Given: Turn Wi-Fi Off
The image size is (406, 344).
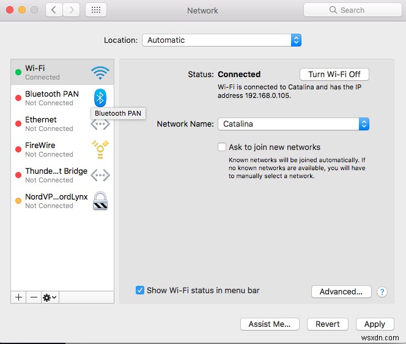Looking at the screenshot, I should point(334,75).
